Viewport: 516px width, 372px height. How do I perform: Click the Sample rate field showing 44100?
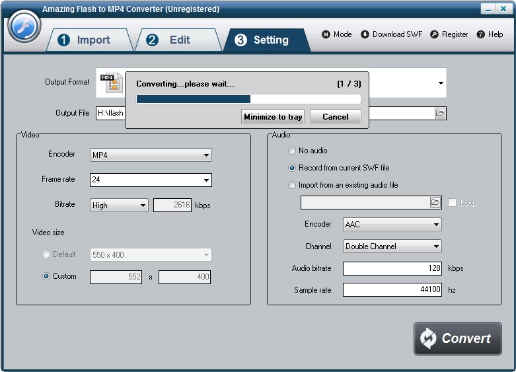pyautogui.click(x=392, y=289)
